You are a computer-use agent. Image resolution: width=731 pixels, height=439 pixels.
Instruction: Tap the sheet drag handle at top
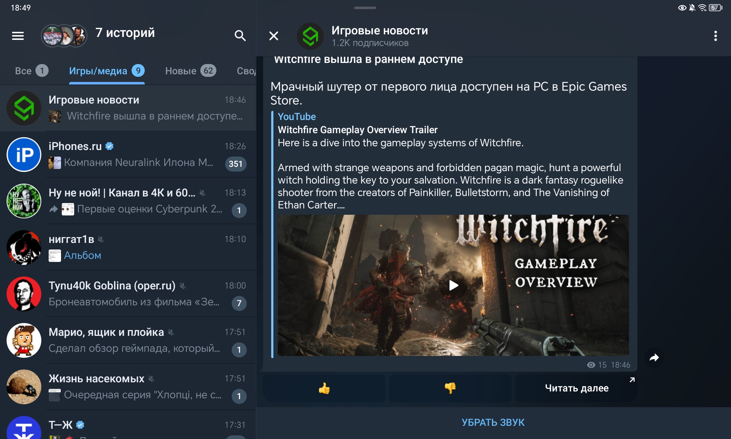pos(365,8)
